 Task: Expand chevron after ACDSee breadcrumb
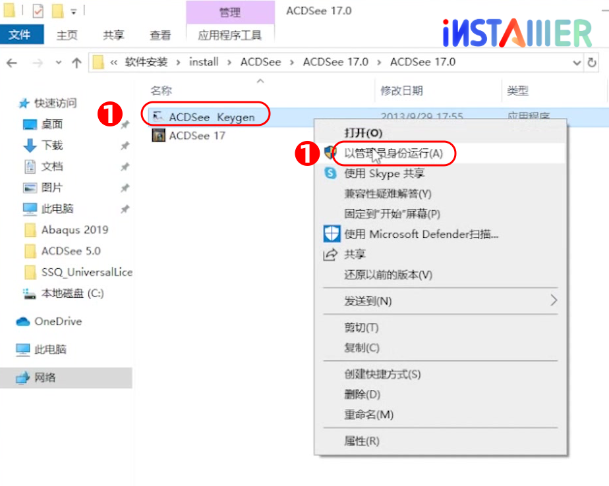[292, 63]
